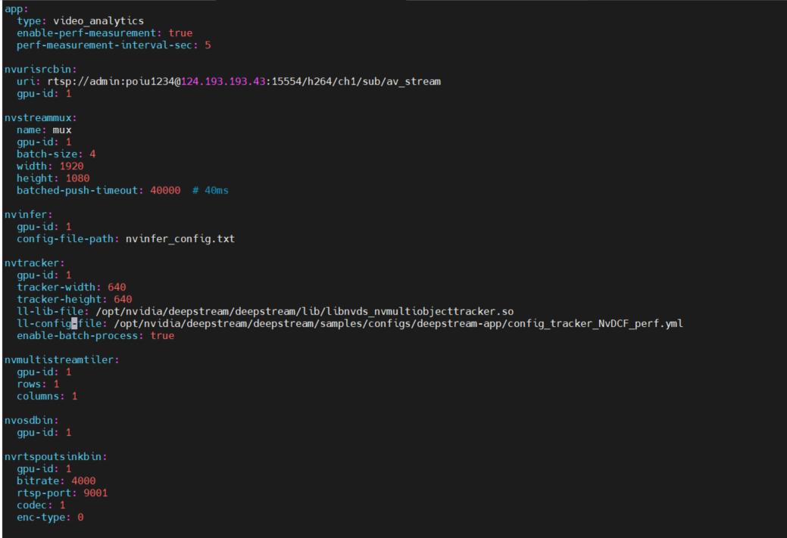Click the app section header
Viewport: 787px width, 538px height.
(11, 8)
